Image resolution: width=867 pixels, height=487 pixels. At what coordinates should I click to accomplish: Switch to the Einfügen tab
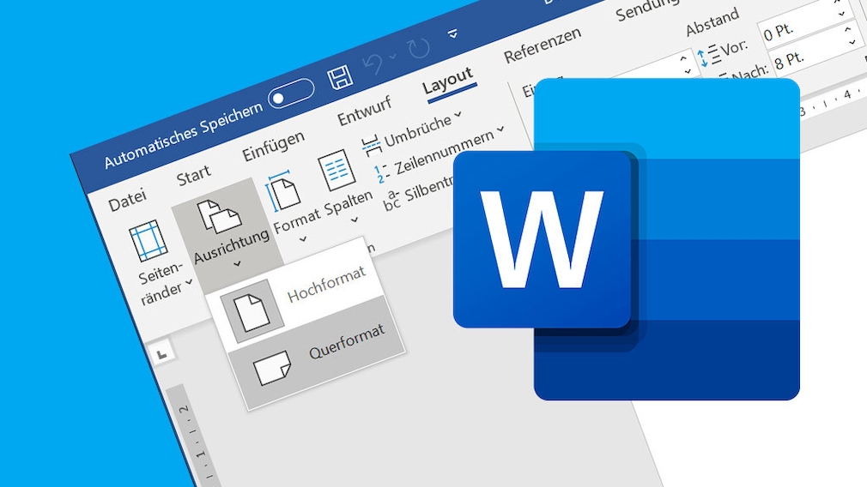[x=273, y=145]
